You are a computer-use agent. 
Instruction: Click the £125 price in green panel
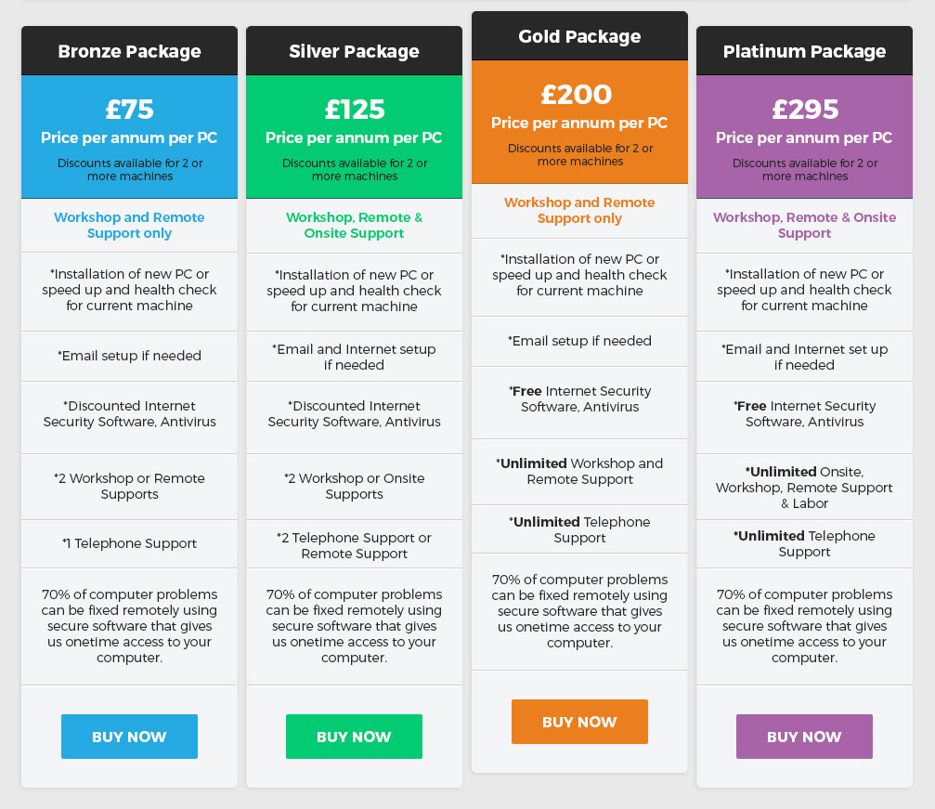coord(354,110)
